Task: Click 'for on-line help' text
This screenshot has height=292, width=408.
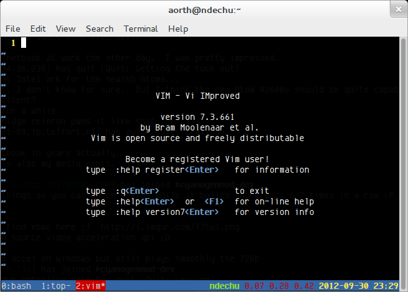Action: [274, 202]
